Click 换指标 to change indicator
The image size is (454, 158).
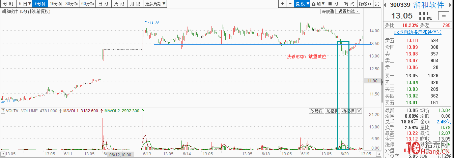click(x=348, y=111)
